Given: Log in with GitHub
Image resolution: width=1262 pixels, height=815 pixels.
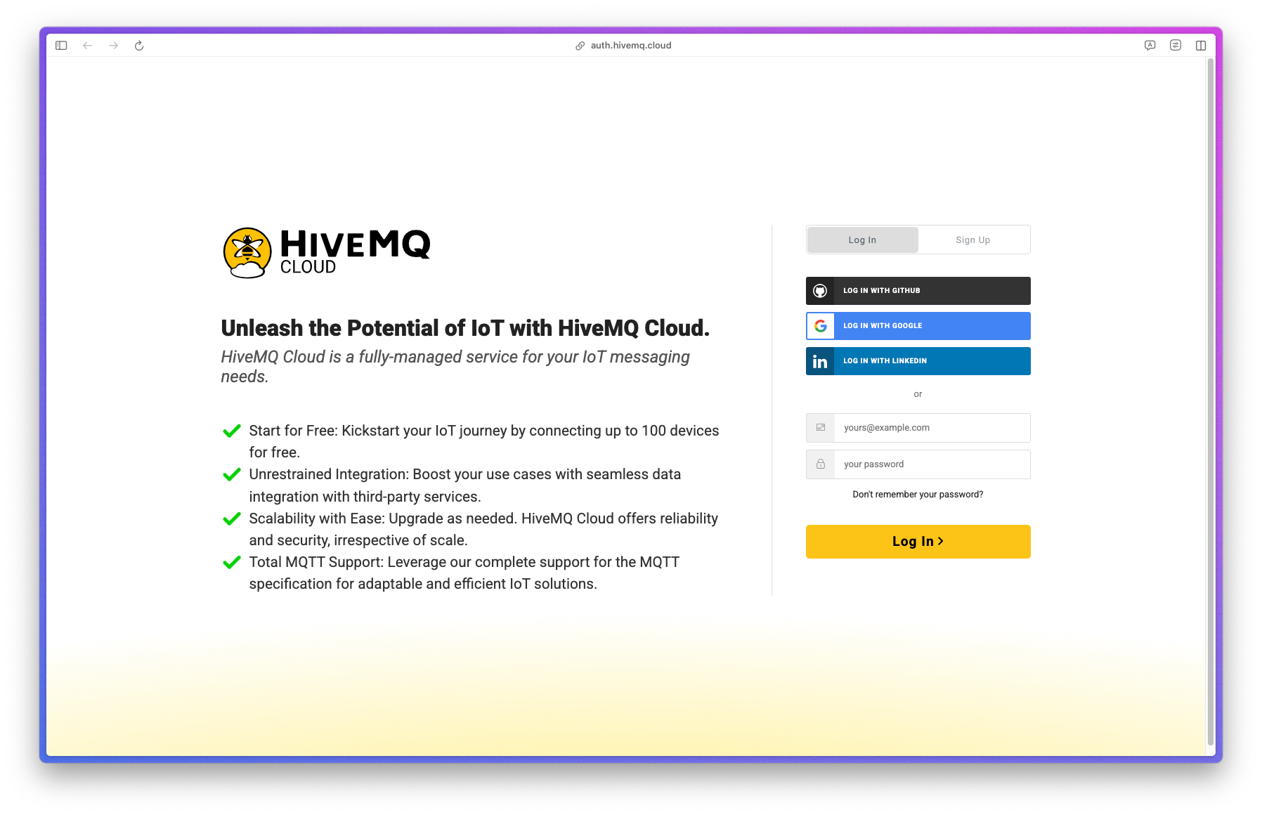Looking at the screenshot, I should [918, 291].
